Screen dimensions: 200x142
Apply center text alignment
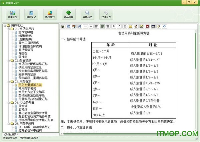click(x=102, y=26)
